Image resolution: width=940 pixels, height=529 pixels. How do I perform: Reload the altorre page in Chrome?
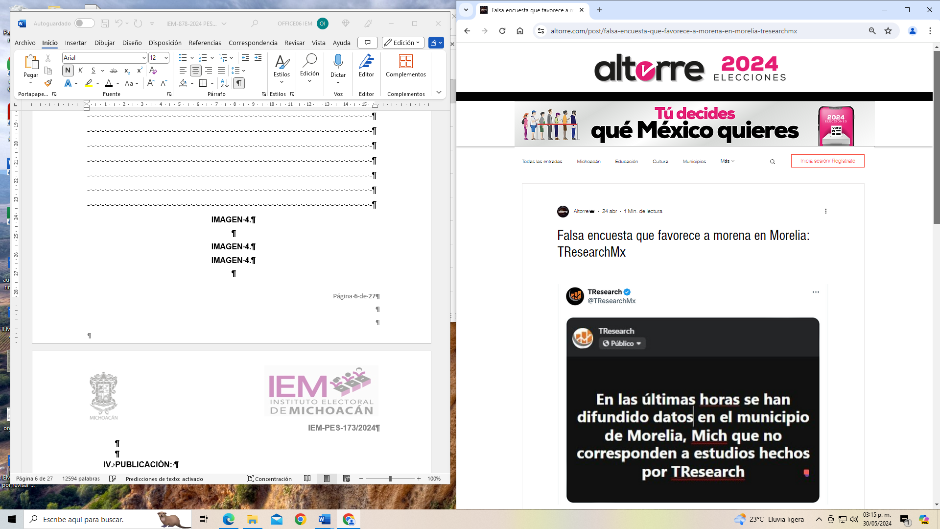point(502,31)
